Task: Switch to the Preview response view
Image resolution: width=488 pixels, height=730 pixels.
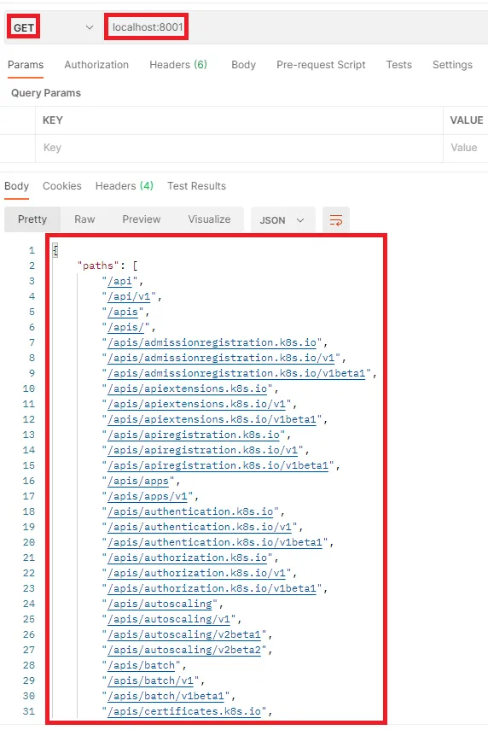Action: tap(142, 219)
